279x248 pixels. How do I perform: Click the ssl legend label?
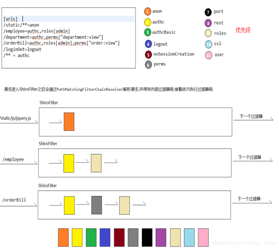point(218,43)
